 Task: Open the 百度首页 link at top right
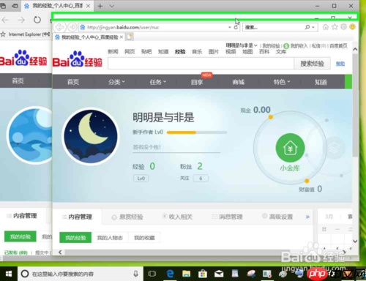click(x=338, y=45)
